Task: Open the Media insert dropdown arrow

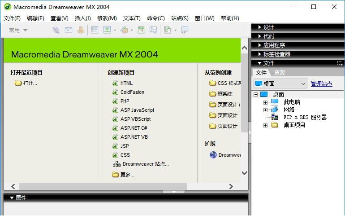Action: pyautogui.click(x=132, y=30)
